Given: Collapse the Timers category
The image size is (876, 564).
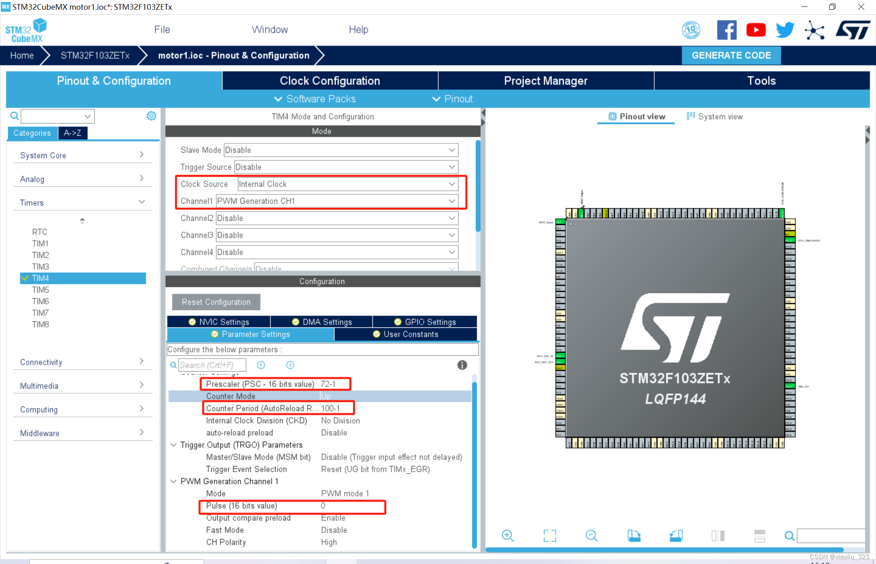Looking at the screenshot, I should (x=142, y=201).
